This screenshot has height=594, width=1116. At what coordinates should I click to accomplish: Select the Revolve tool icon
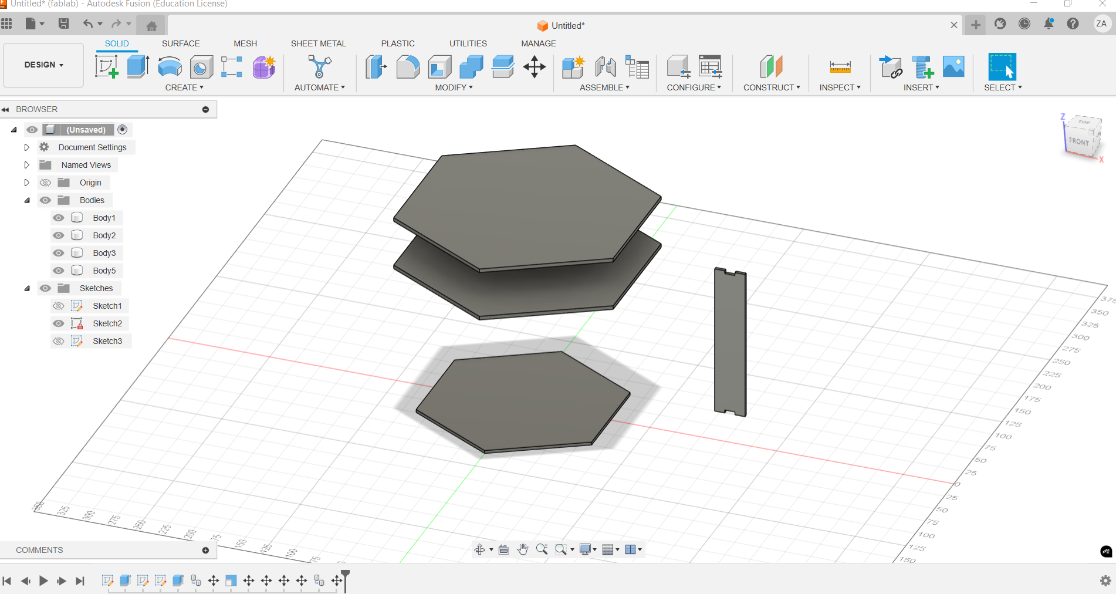170,67
